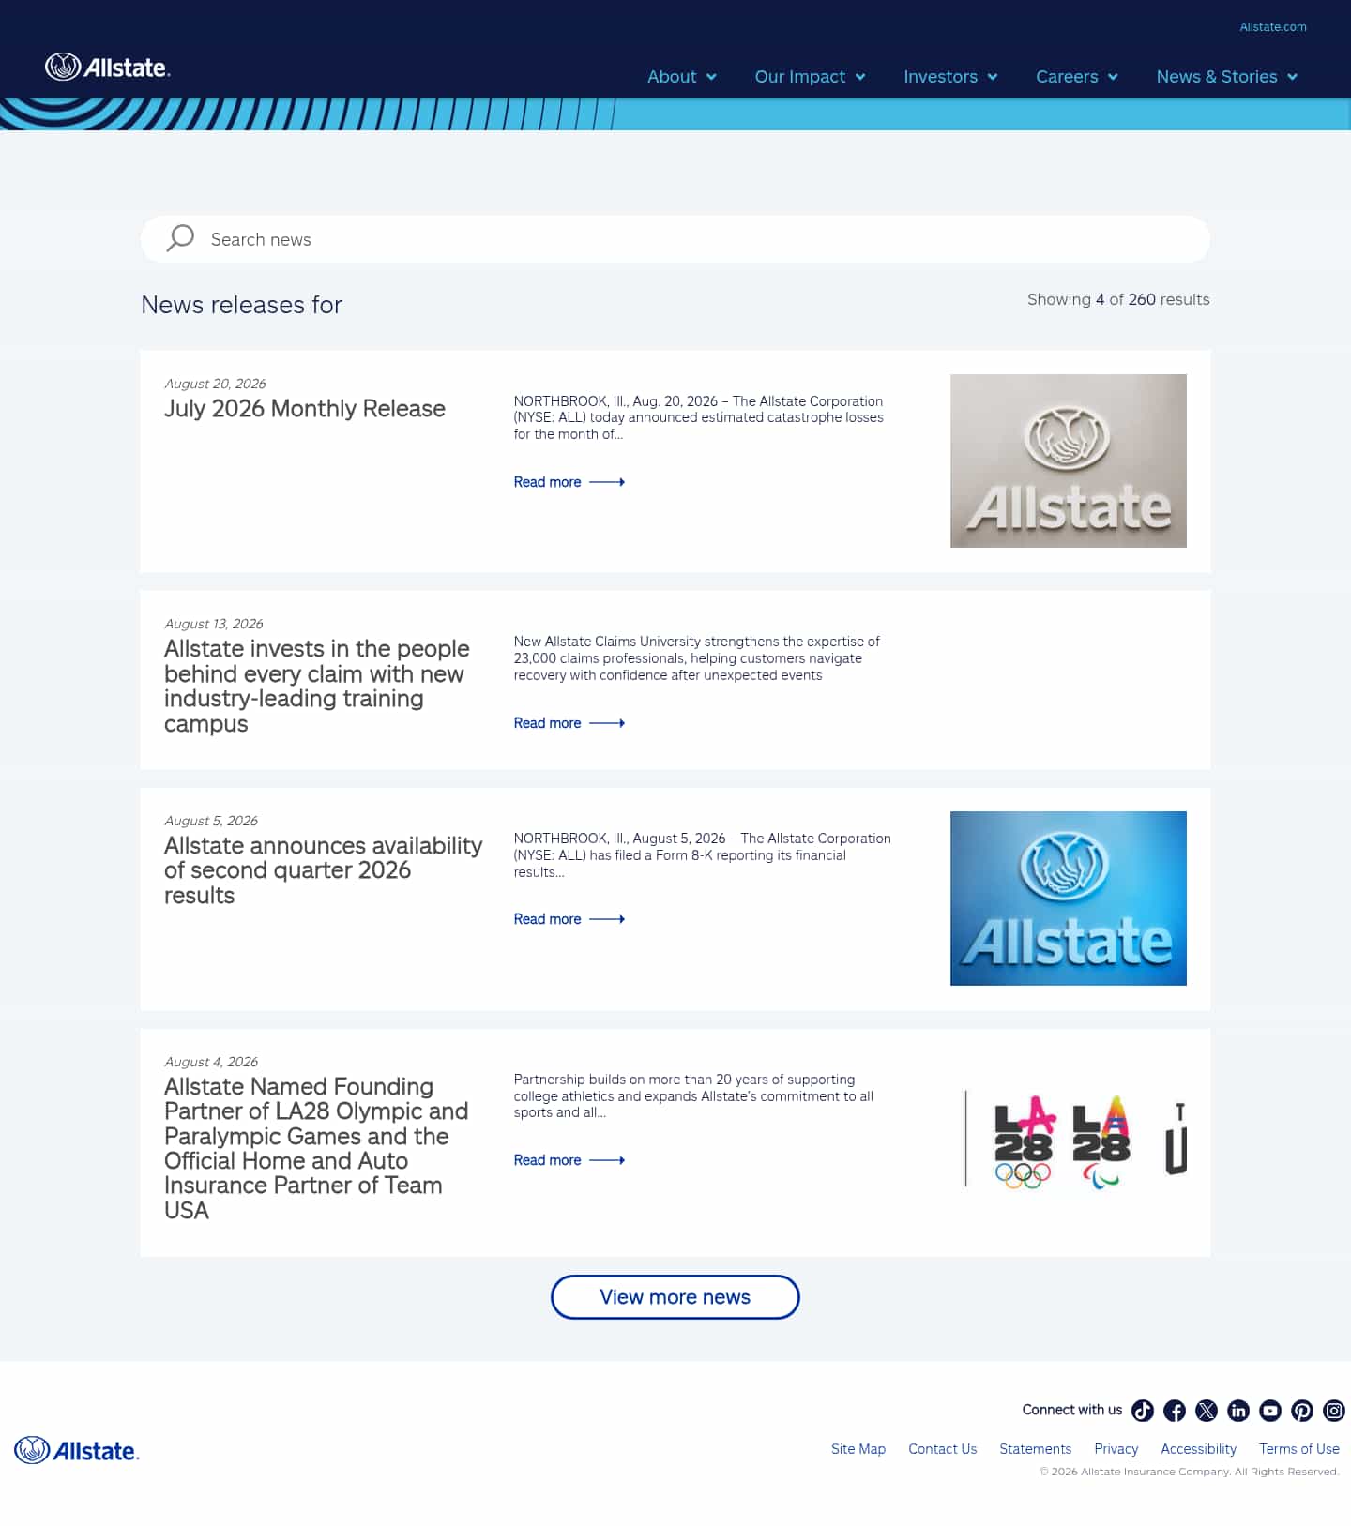
Task: Open the Terms of Use footer link
Action: [x=1298, y=1449]
